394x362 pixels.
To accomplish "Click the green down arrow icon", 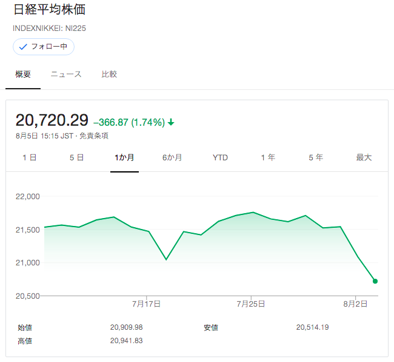I will pyautogui.click(x=171, y=122).
